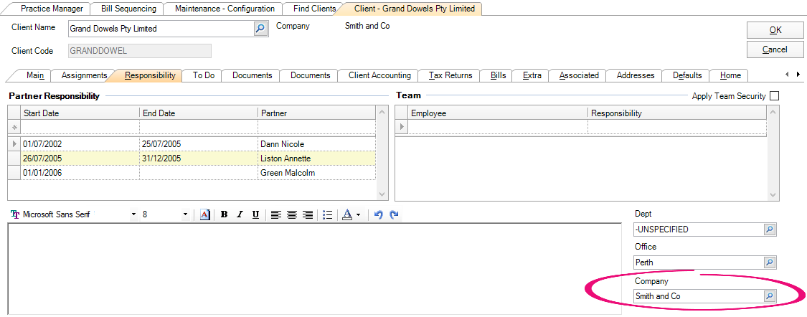Expand font color dropdown arrow
The image size is (807, 317).
[358, 214]
